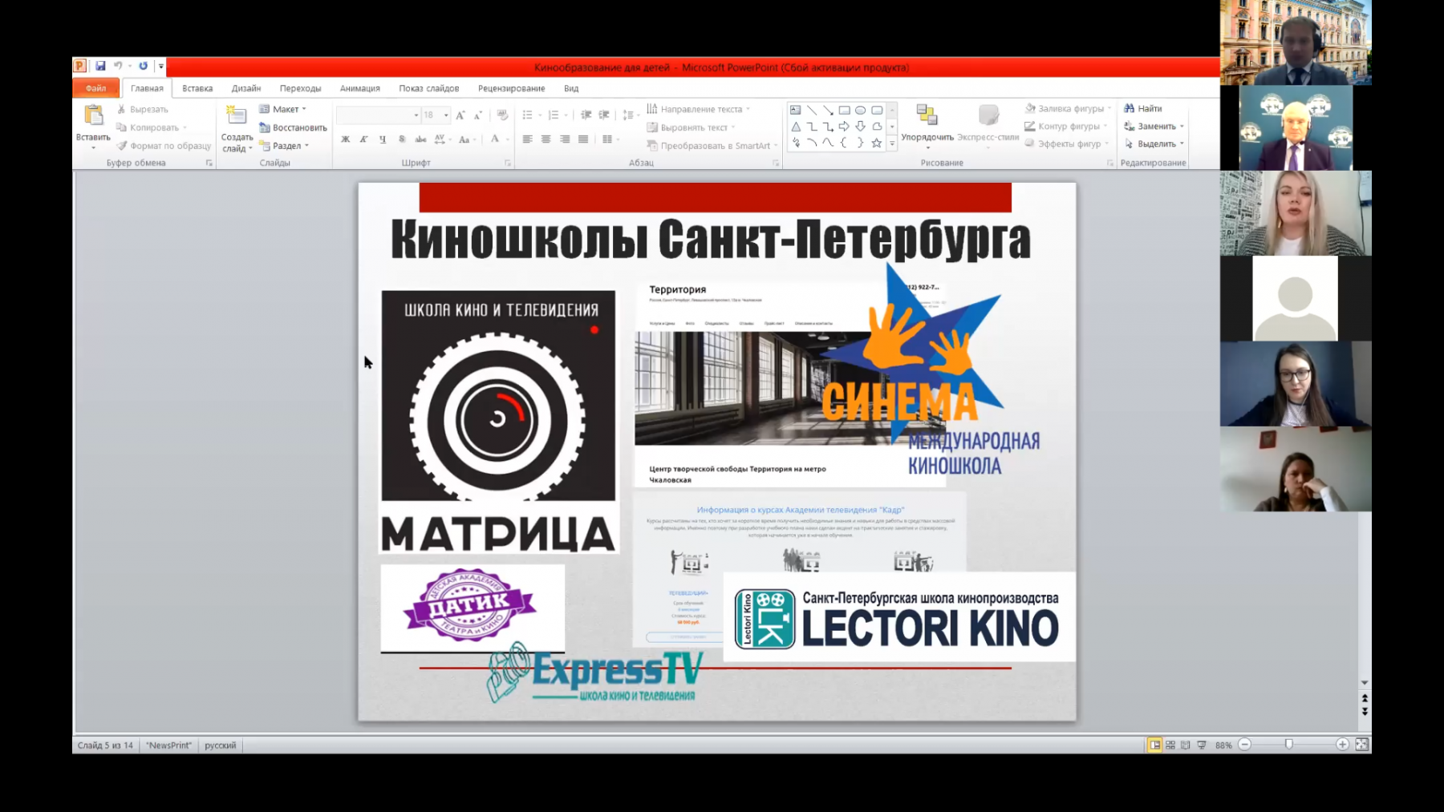Click the fit slide to window icon
The image size is (1444, 812).
(x=1361, y=745)
